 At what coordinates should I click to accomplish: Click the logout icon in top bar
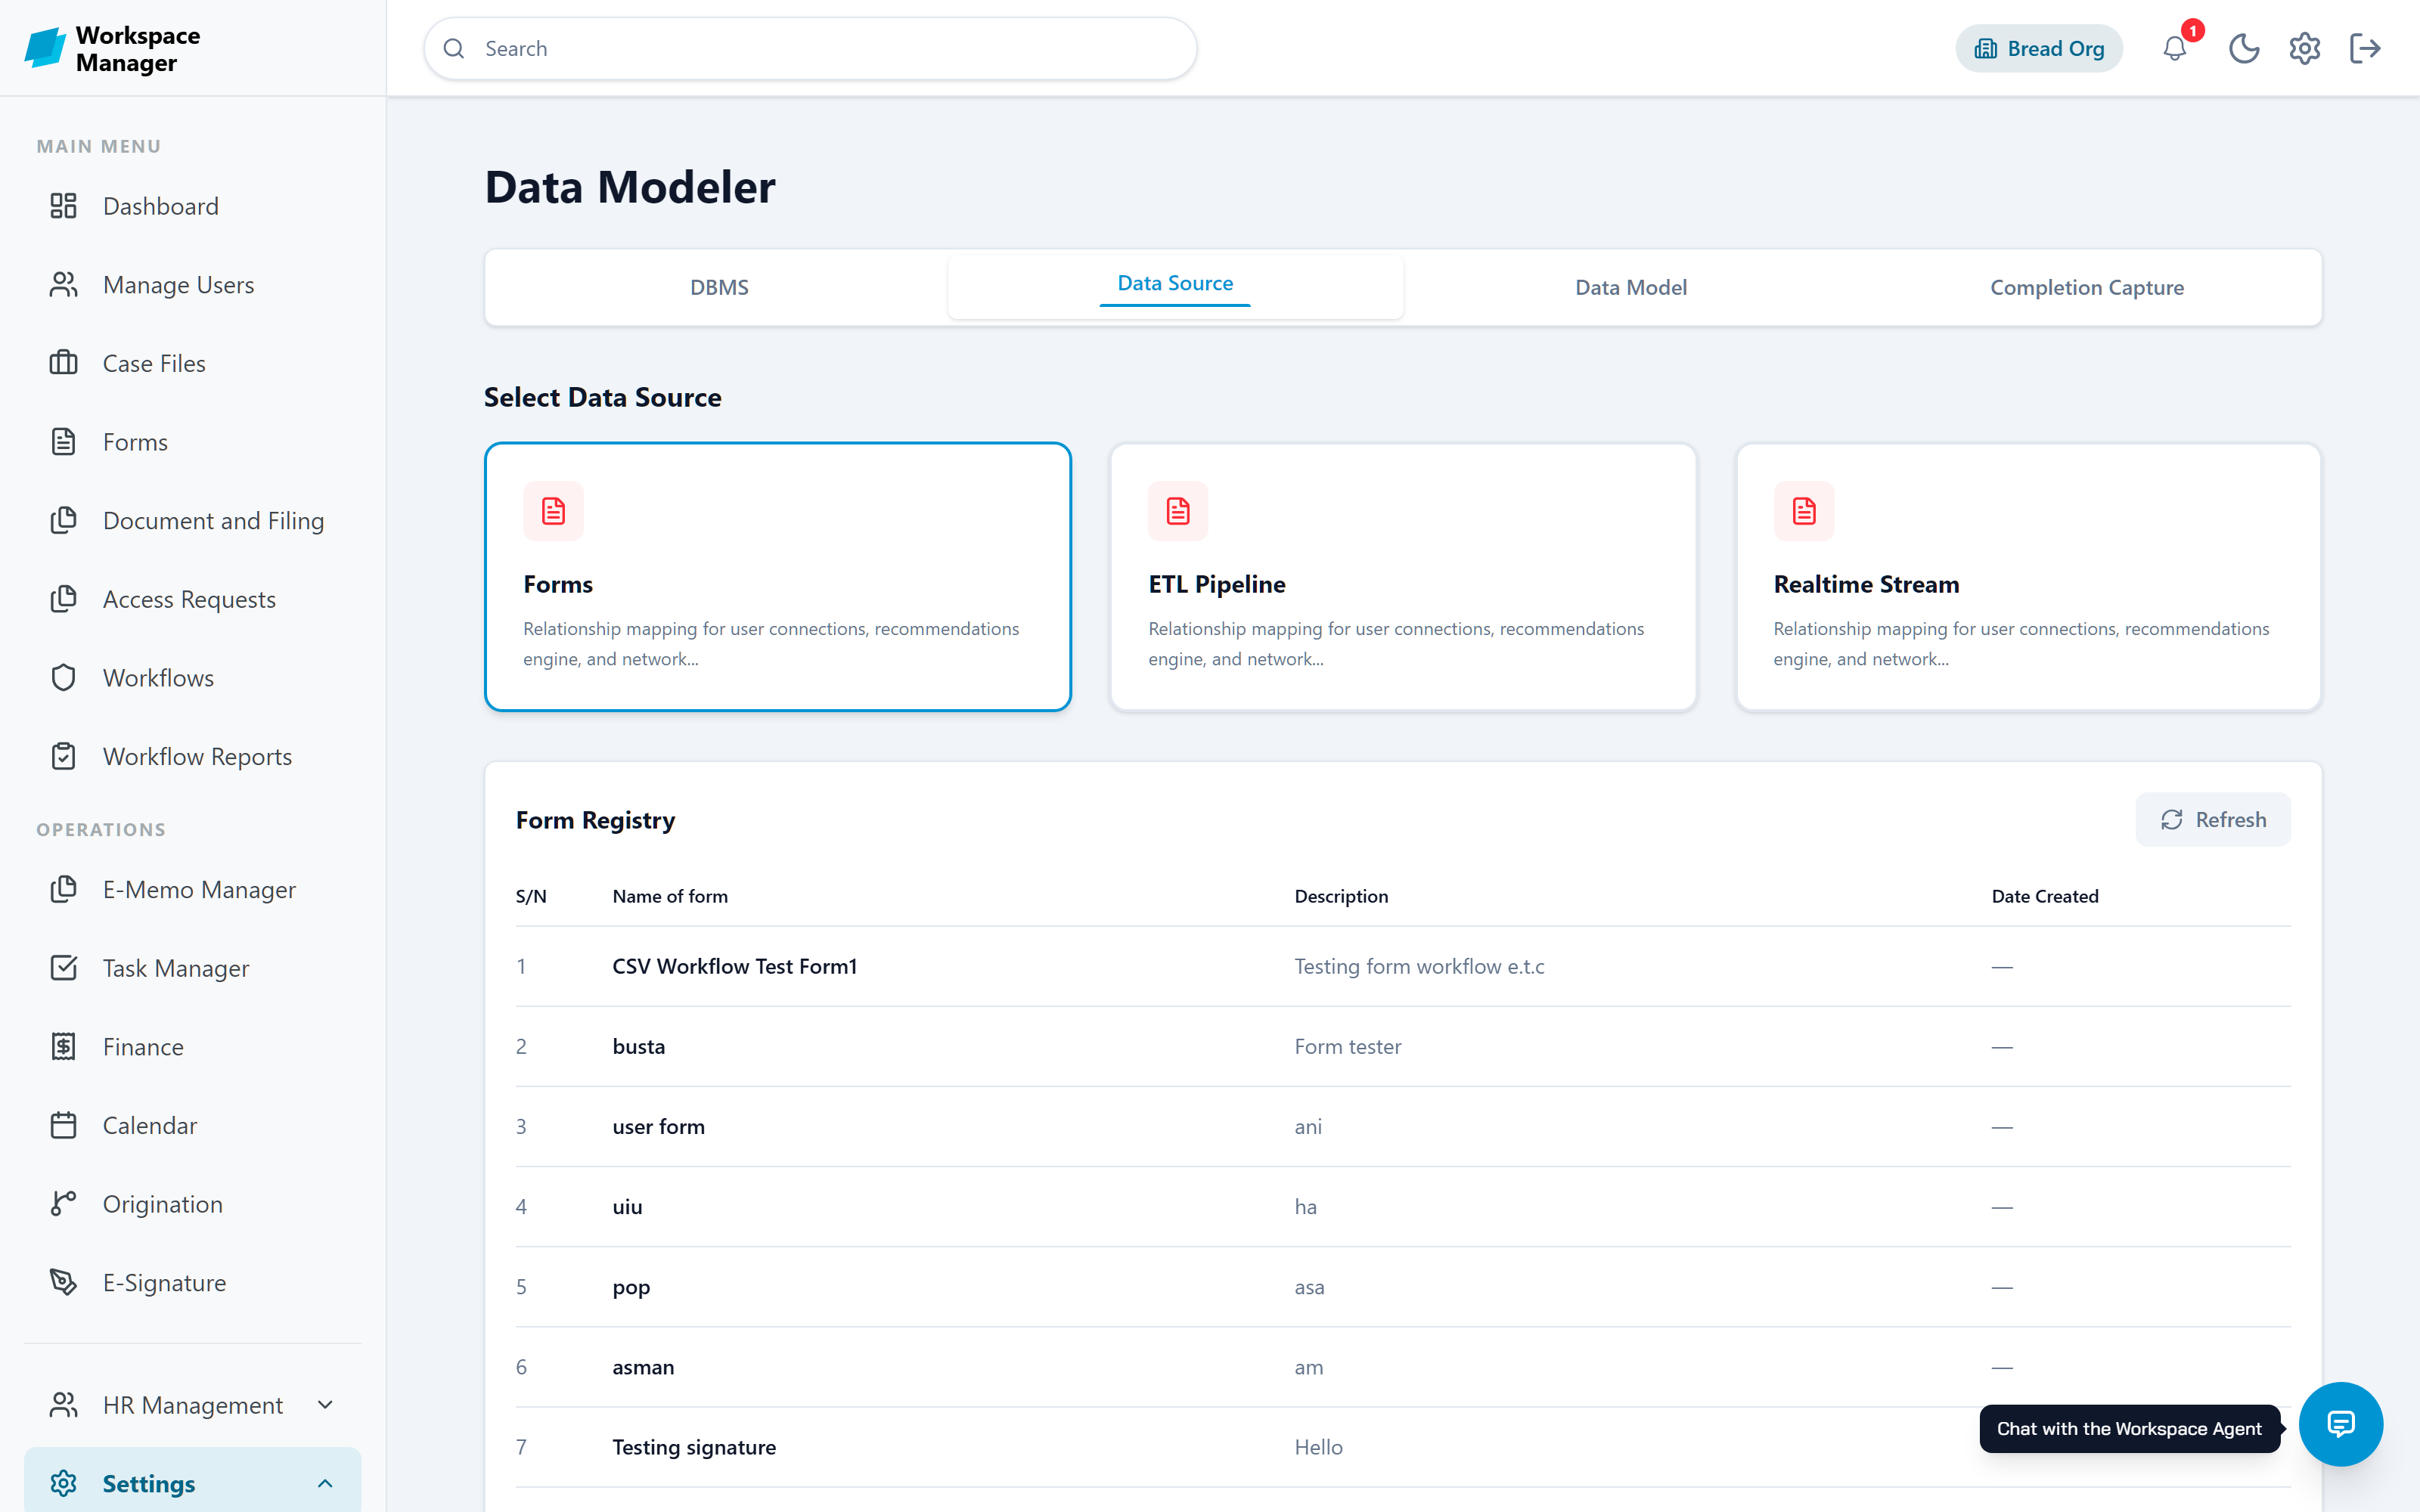pyautogui.click(x=2365, y=48)
